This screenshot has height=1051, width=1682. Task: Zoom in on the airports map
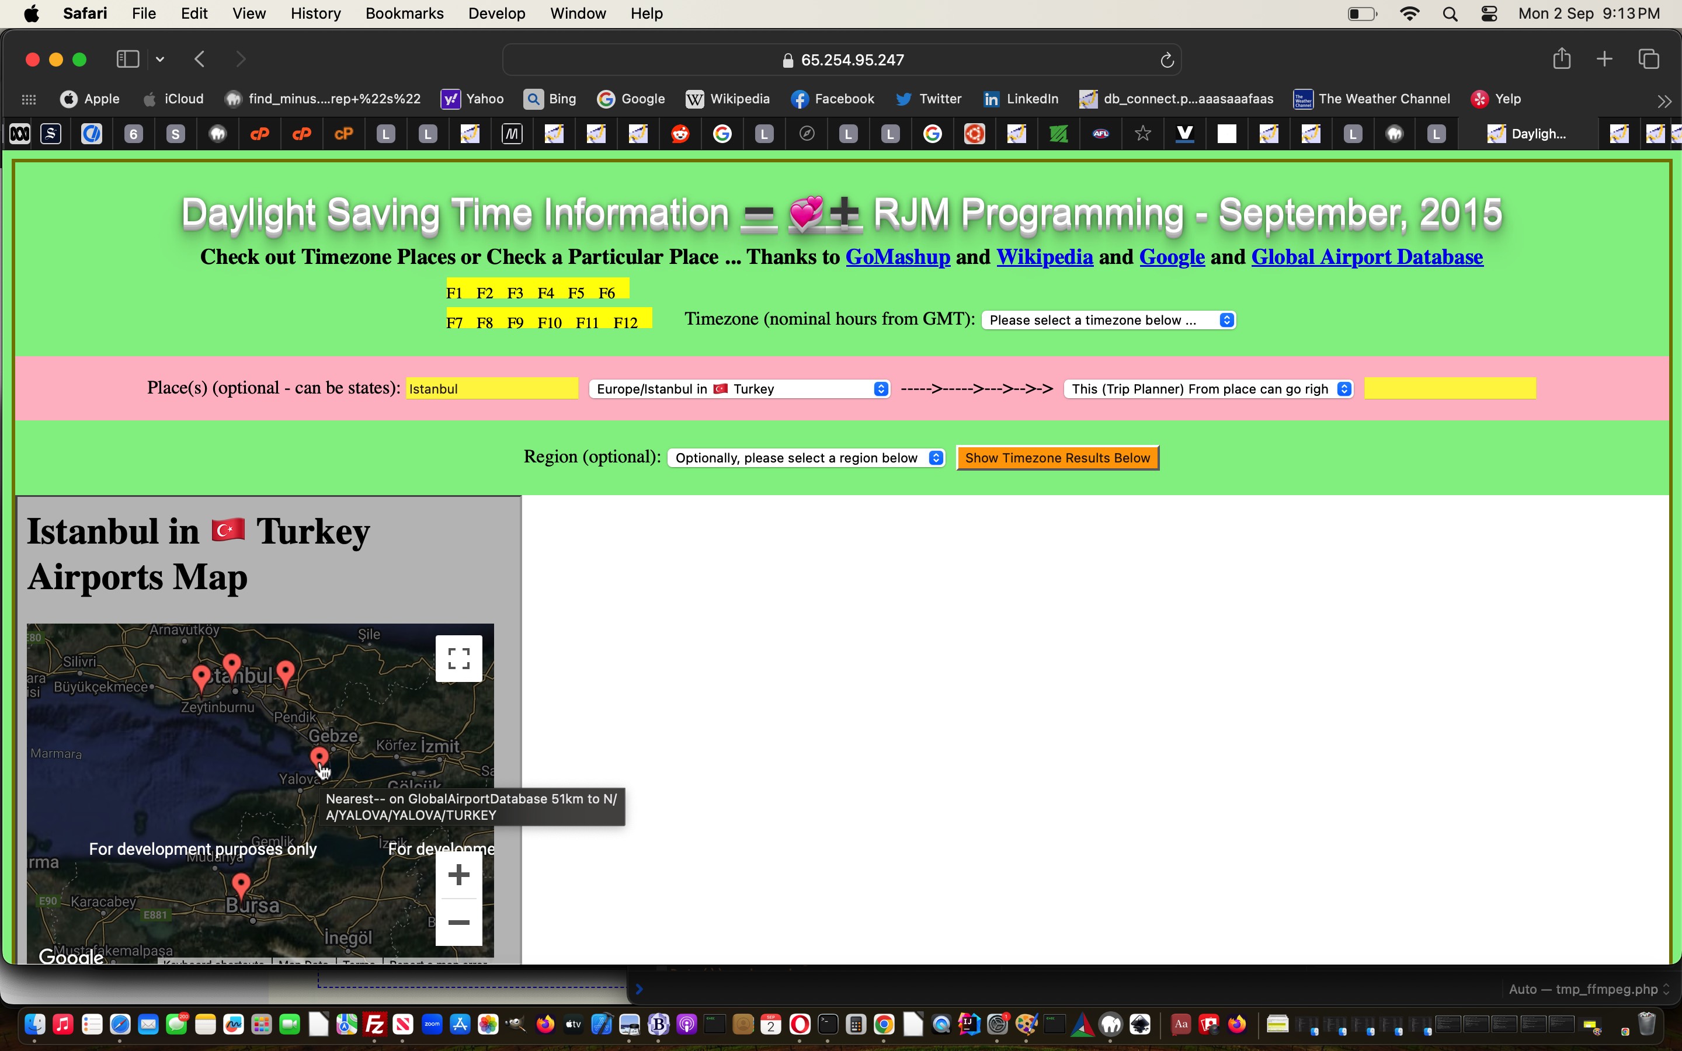[458, 875]
